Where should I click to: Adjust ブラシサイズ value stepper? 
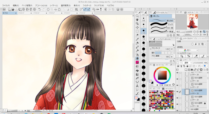[x=170, y=49]
